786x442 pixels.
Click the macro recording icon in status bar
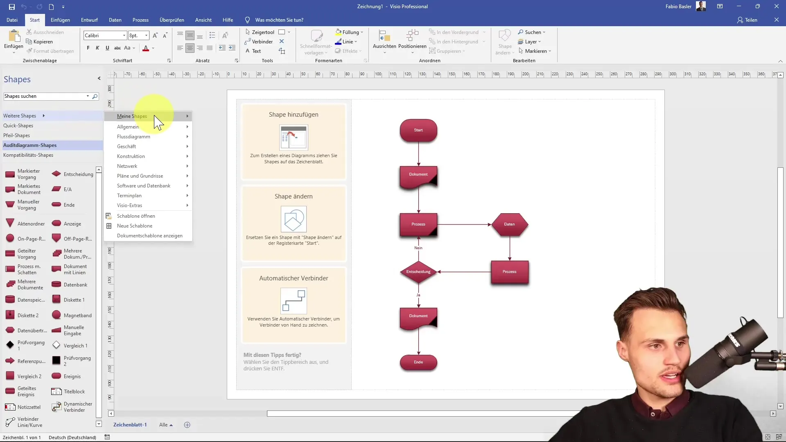[107, 437]
